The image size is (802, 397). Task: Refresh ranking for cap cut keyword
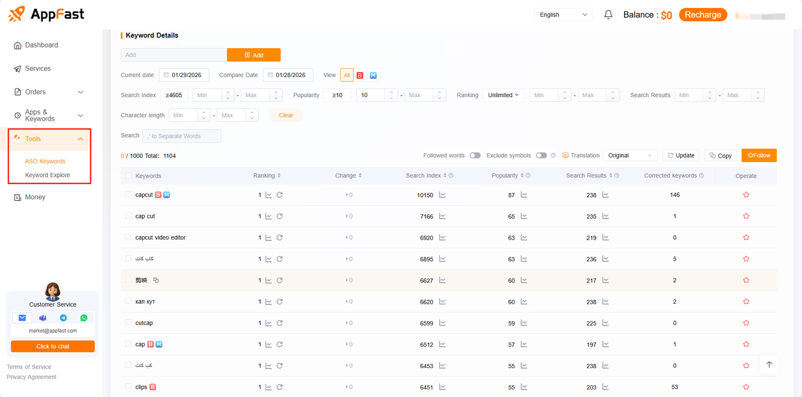[279, 216]
